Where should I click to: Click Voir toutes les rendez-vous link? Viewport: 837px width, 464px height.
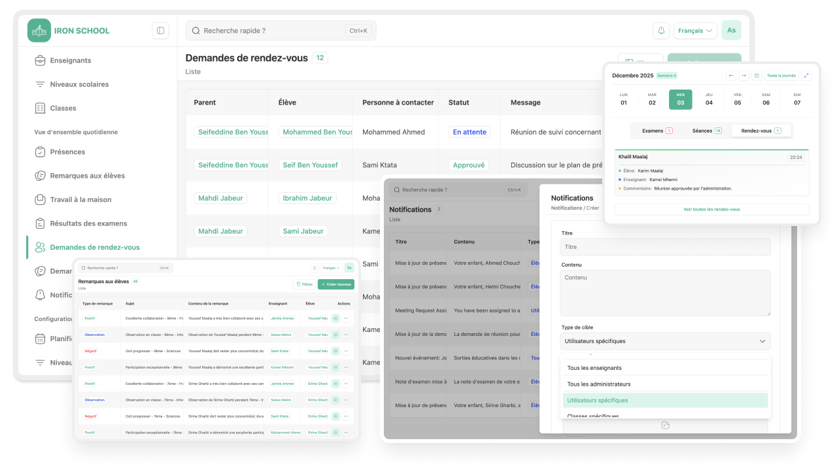click(x=711, y=209)
